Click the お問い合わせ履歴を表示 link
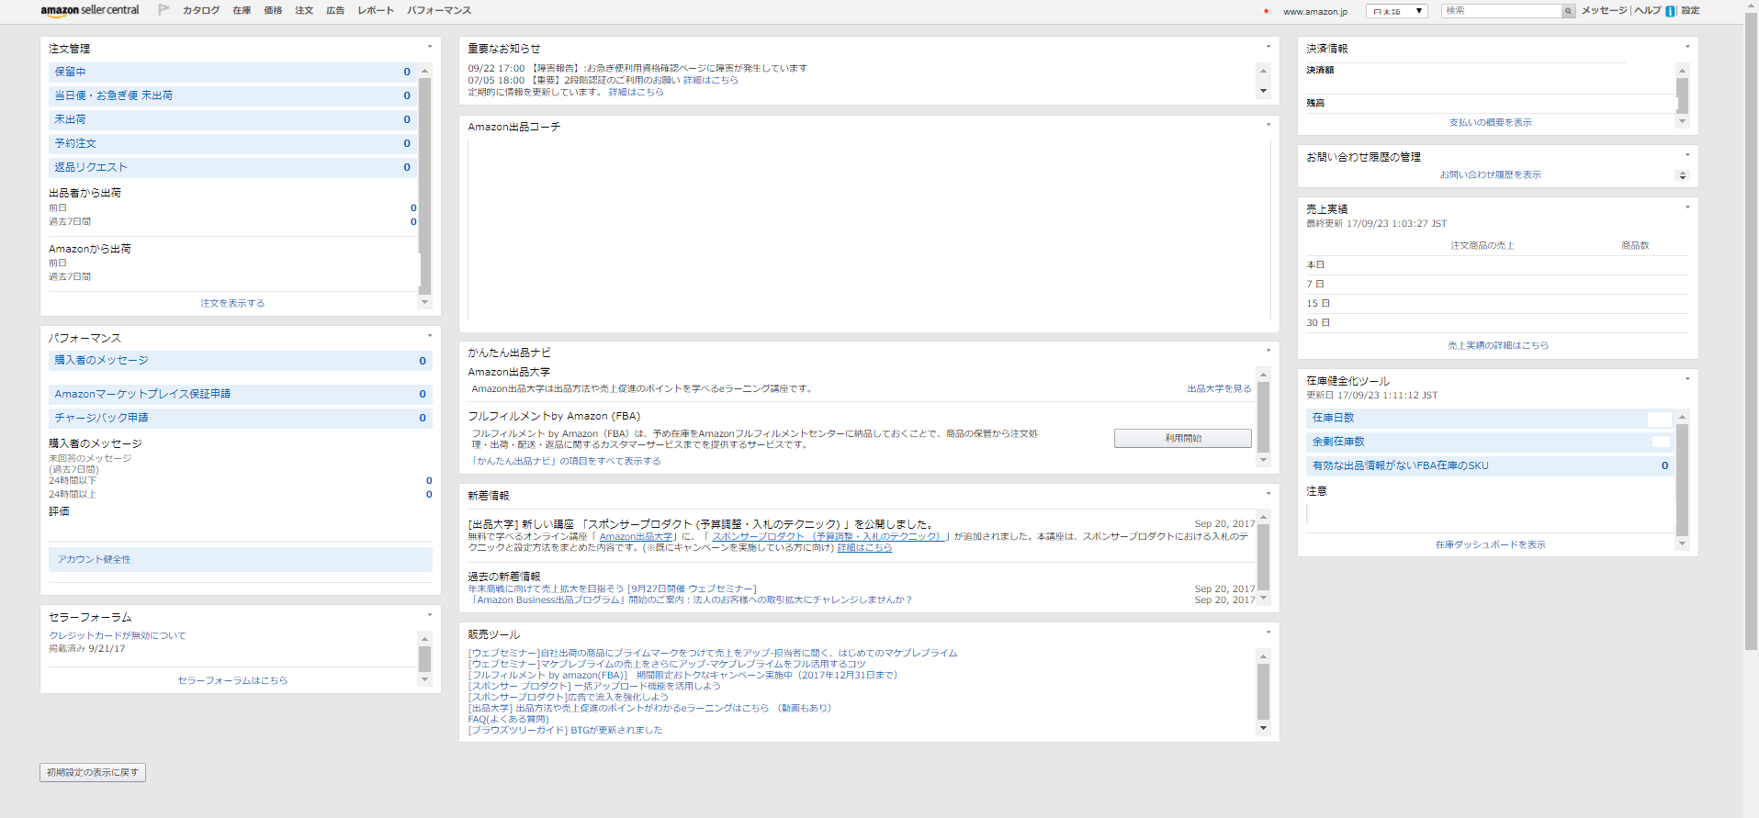The image size is (1759, 818). (x=1491, y=174)
